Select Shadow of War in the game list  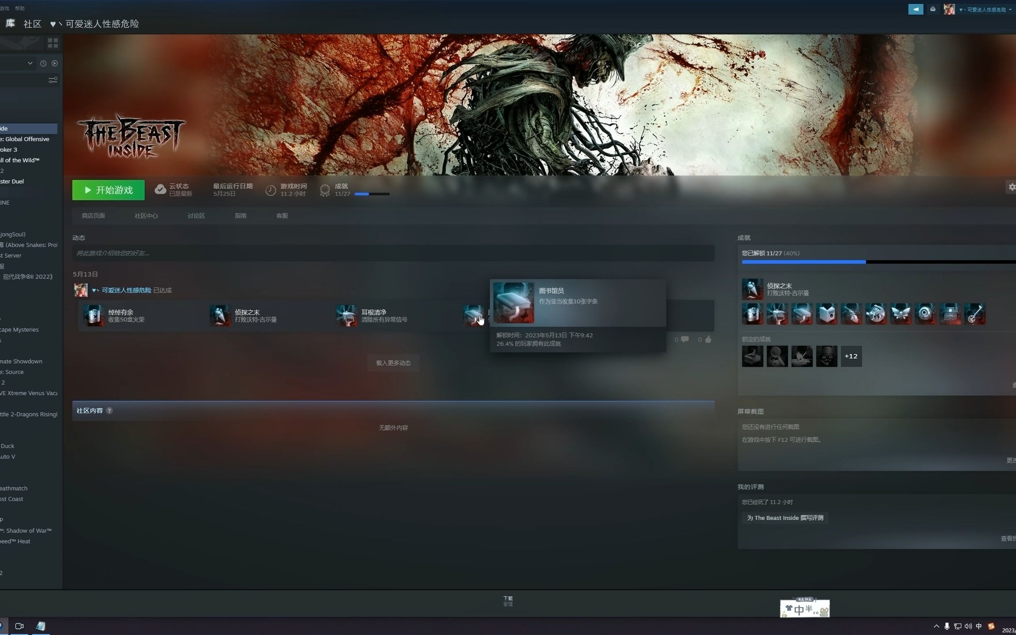tap(26, 530)
